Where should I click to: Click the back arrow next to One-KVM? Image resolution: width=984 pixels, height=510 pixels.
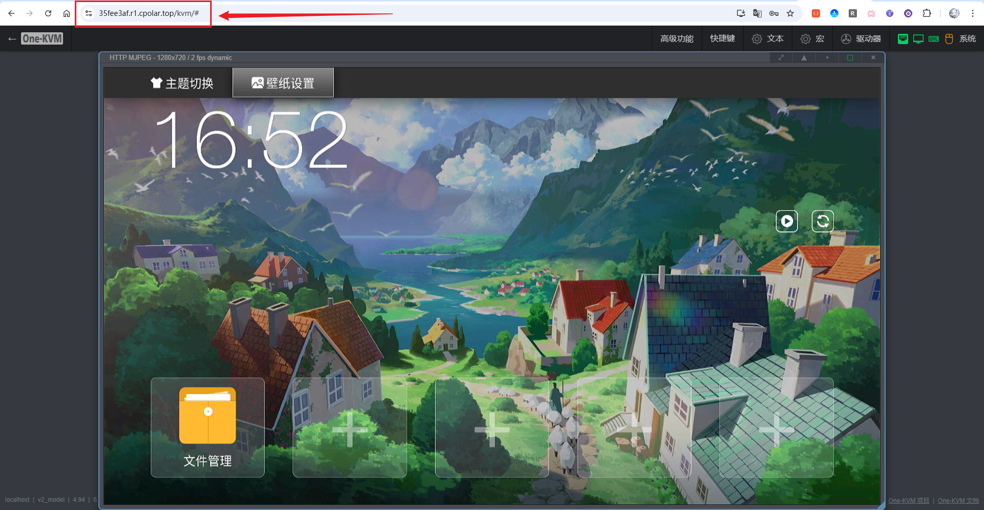tap(12, 38)
